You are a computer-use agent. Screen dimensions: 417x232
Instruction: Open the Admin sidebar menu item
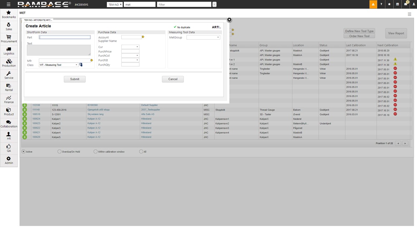(9, 160)
